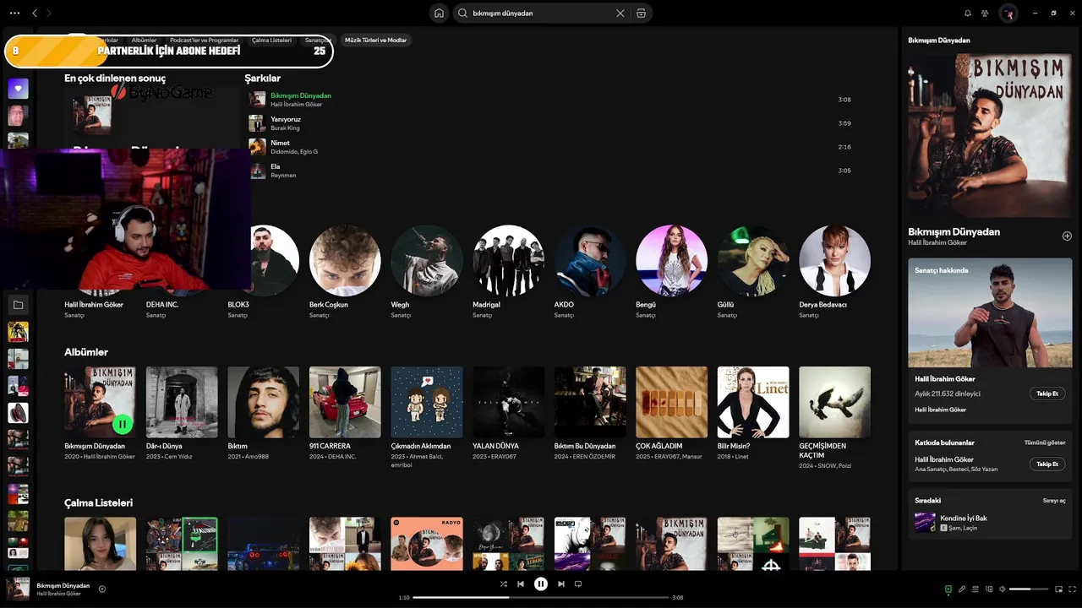
Task: Add current song to Liked Songs in bottom bar
Action: (102, 589)
